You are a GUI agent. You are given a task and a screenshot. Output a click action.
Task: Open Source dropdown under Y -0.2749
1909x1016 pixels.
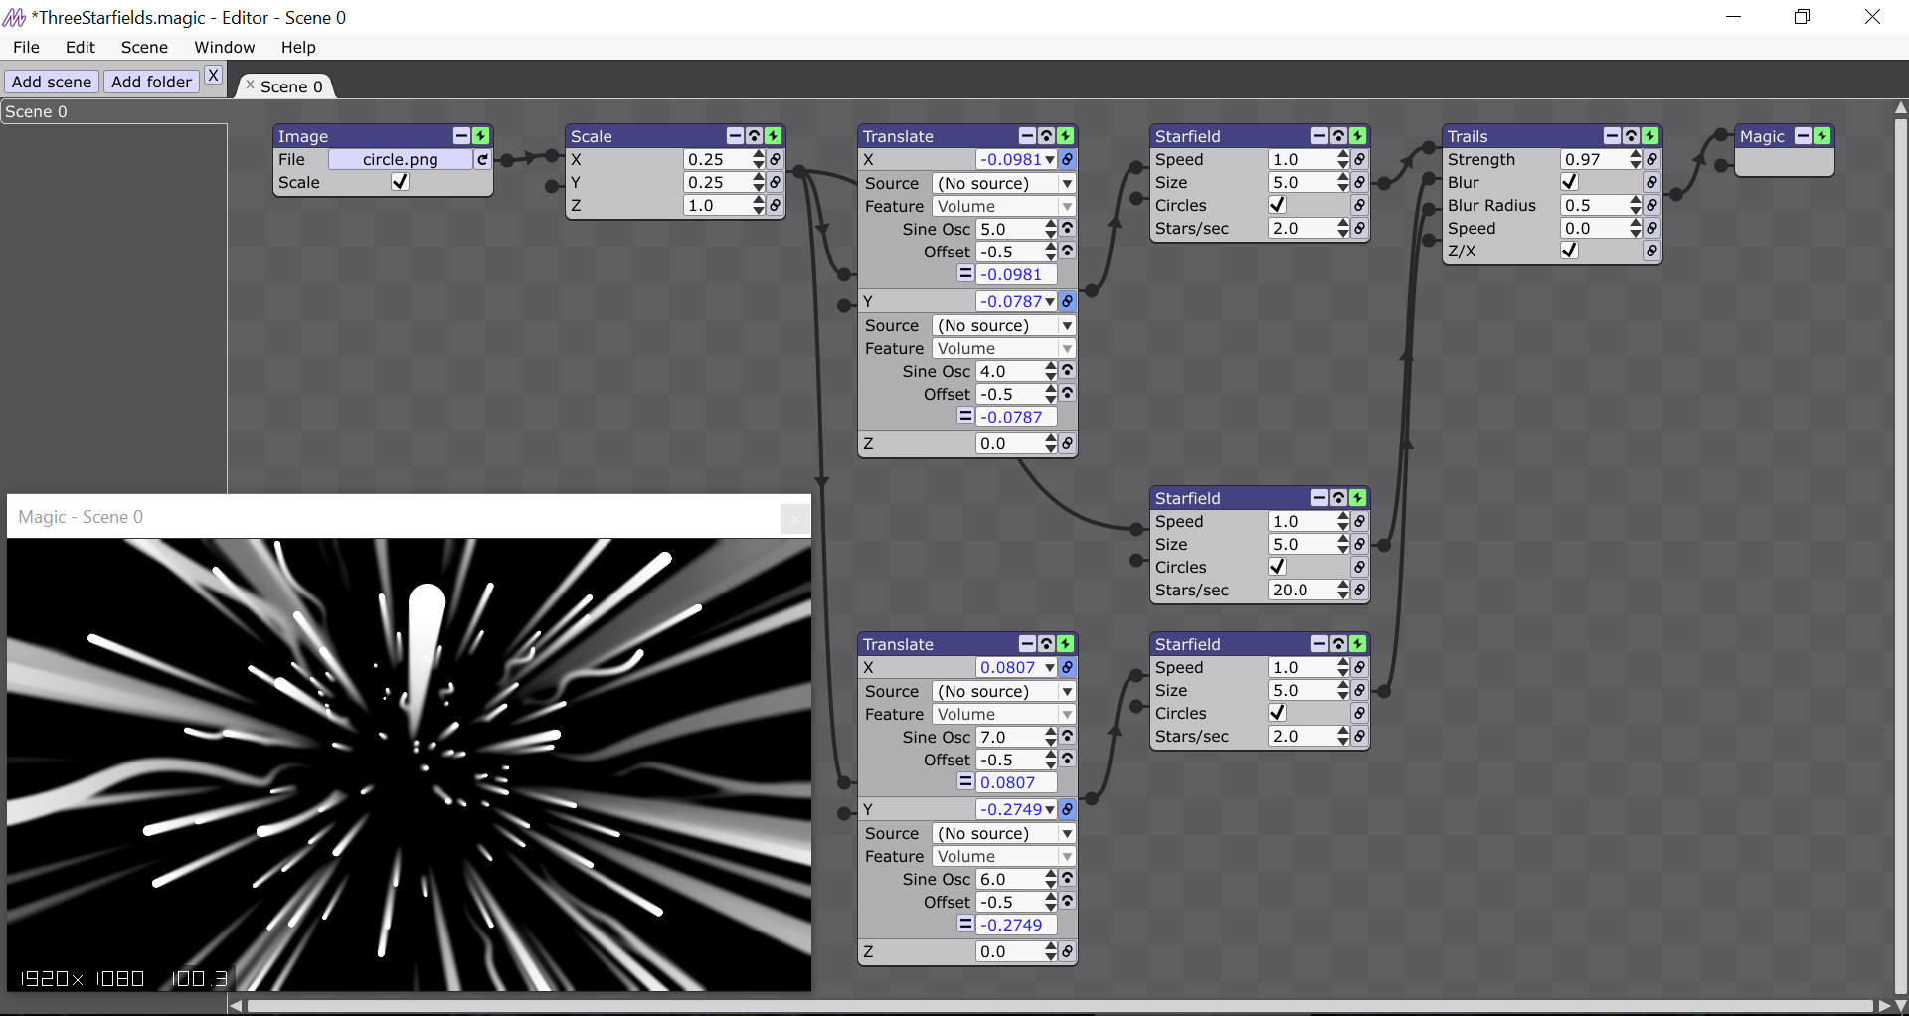tap(1003, 833)
